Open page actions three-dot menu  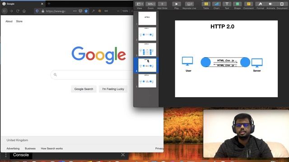pos(75,11)
